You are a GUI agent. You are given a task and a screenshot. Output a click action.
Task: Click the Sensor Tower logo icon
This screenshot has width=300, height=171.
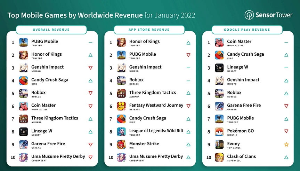point(249,15)
